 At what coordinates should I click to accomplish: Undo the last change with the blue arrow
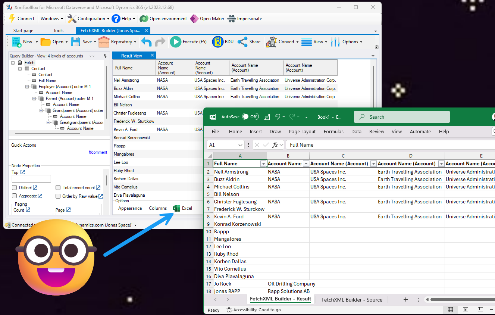point(146,42)
